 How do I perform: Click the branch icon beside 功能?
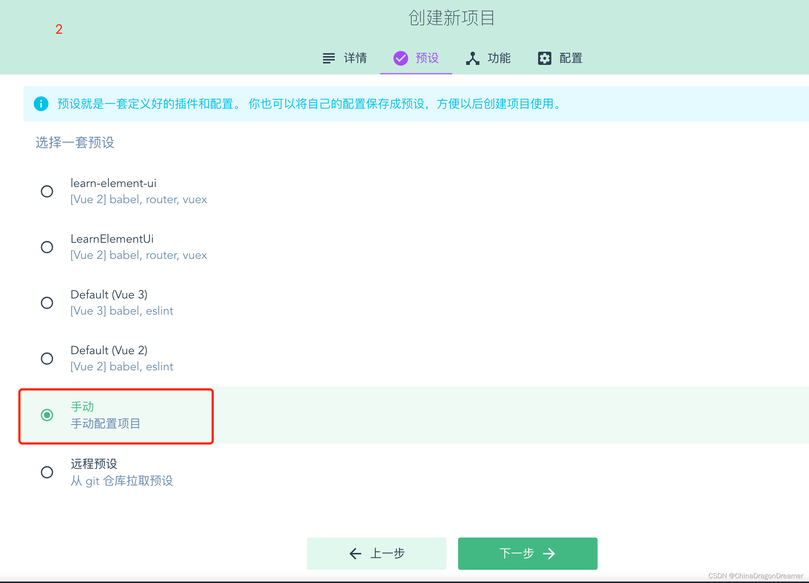473,58
